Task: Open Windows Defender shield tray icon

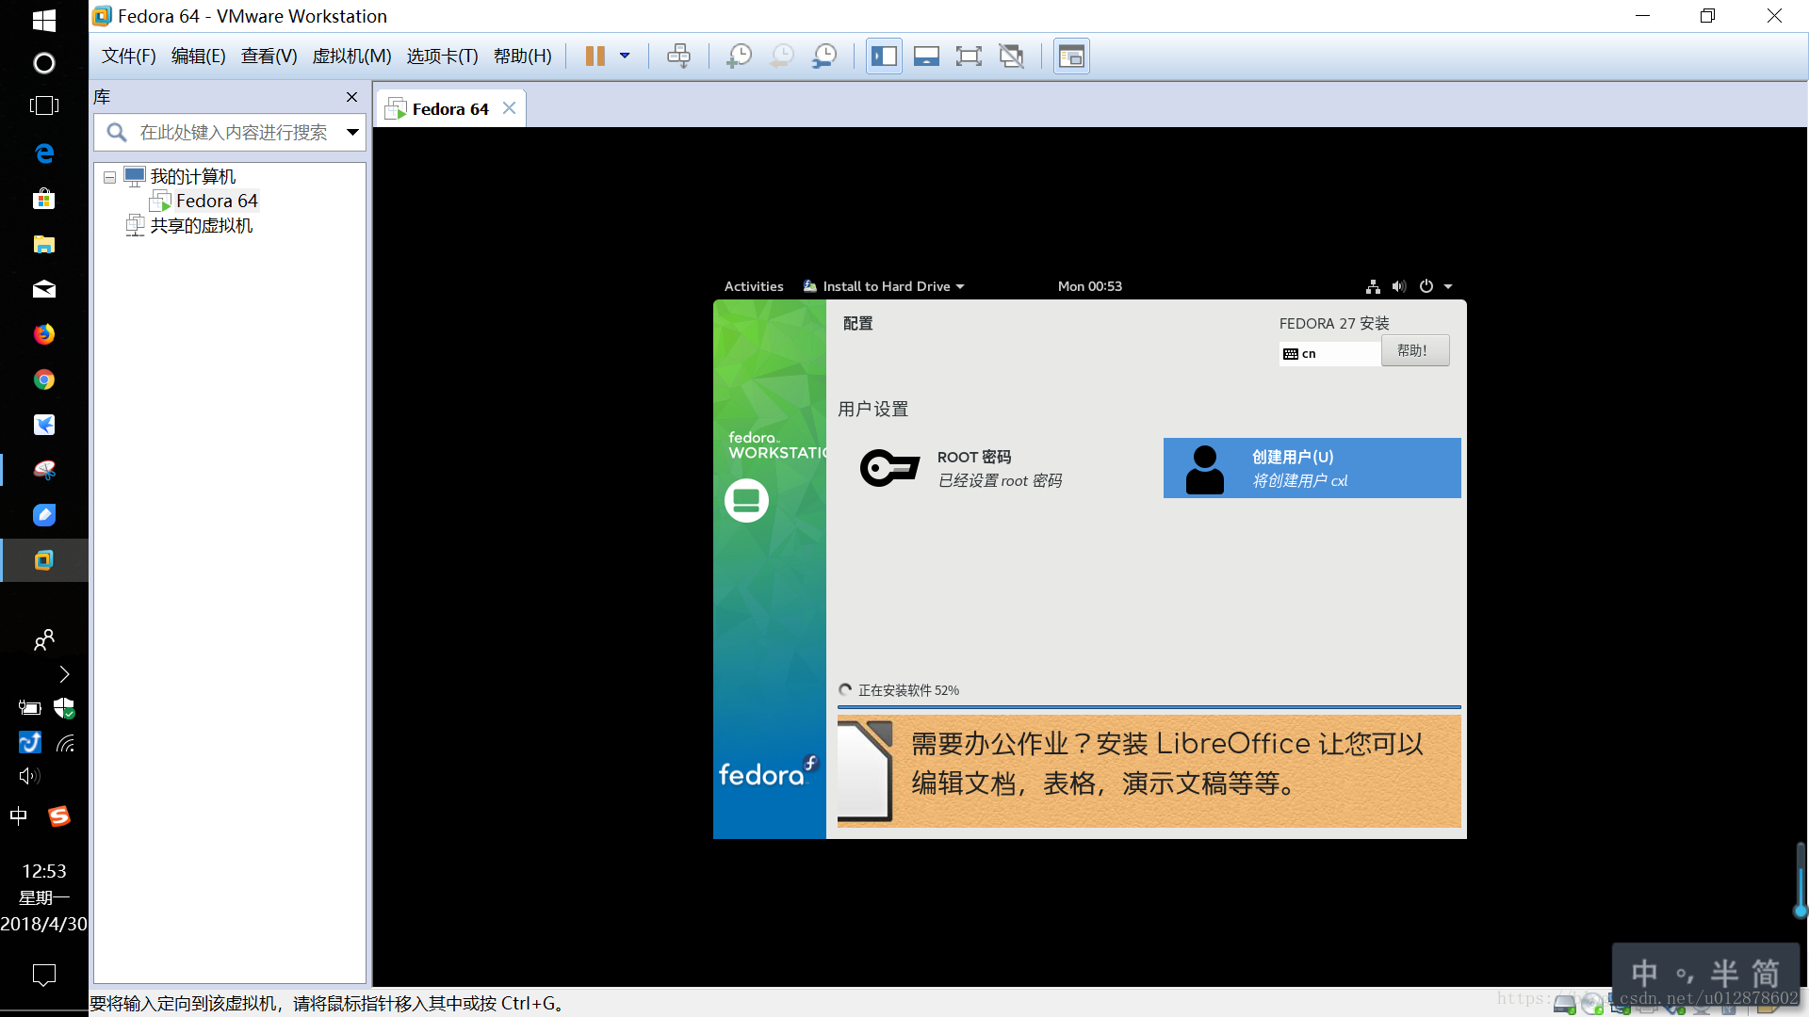Action: pos(64,708)
